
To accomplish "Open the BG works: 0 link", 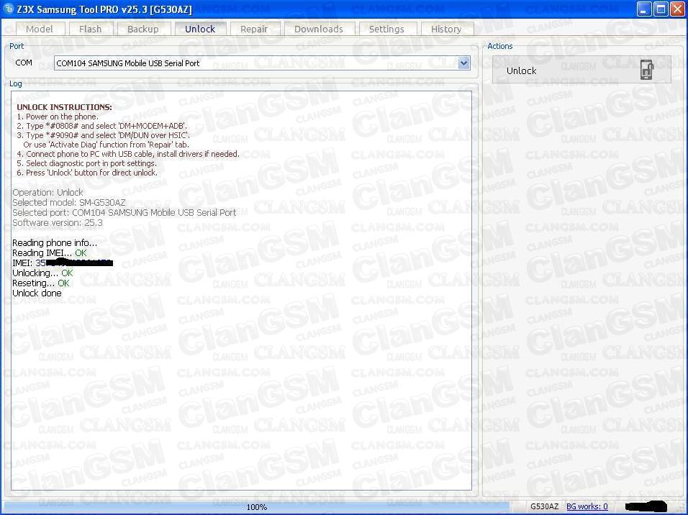I will pyautogui.click(x=587, y=506).
